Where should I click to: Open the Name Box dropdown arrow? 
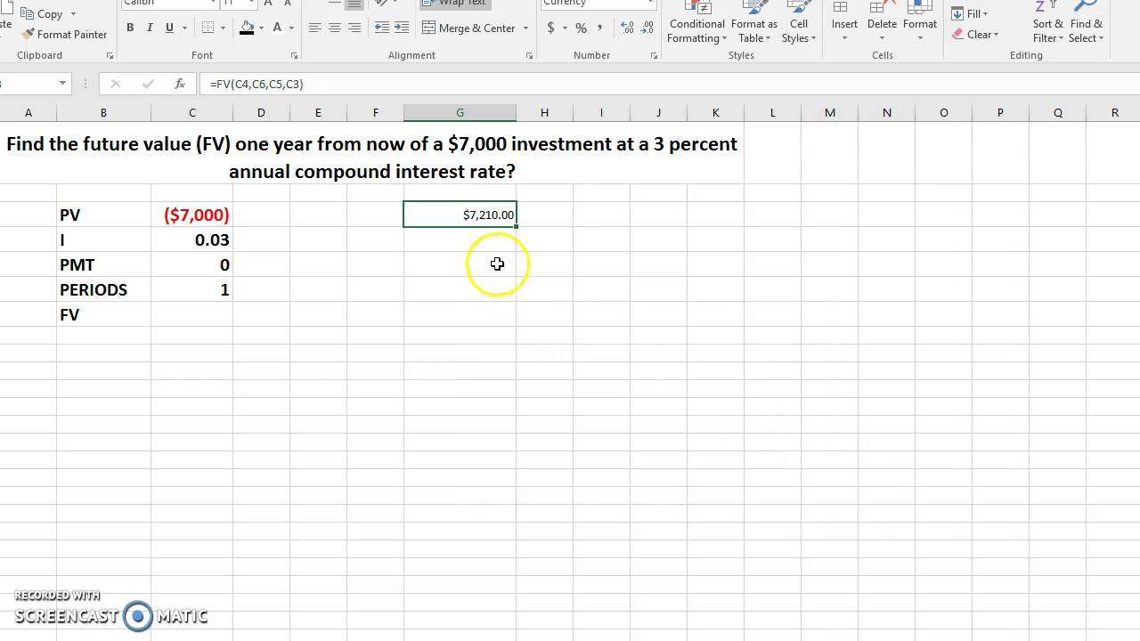click(62, 84)
